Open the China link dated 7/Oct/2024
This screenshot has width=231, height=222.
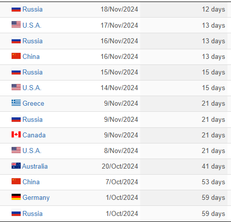coord(31,182)
